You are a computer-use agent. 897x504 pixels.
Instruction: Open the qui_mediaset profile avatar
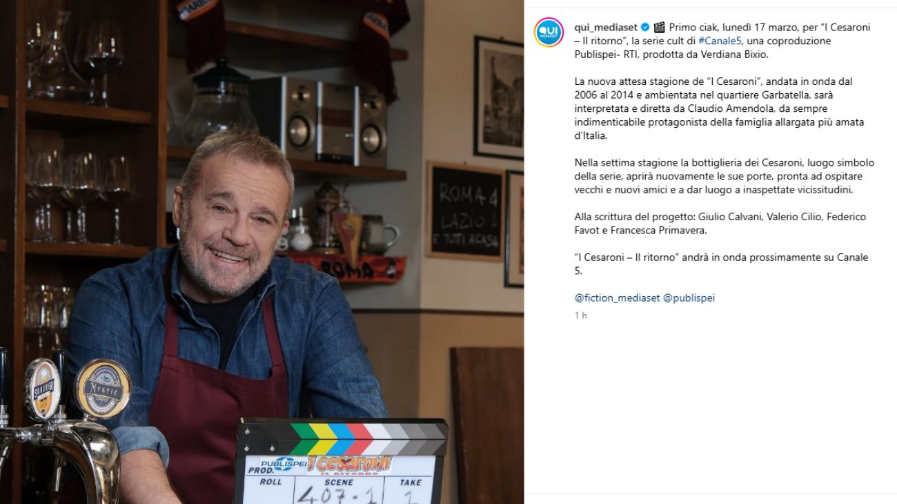tap(550, 32)
